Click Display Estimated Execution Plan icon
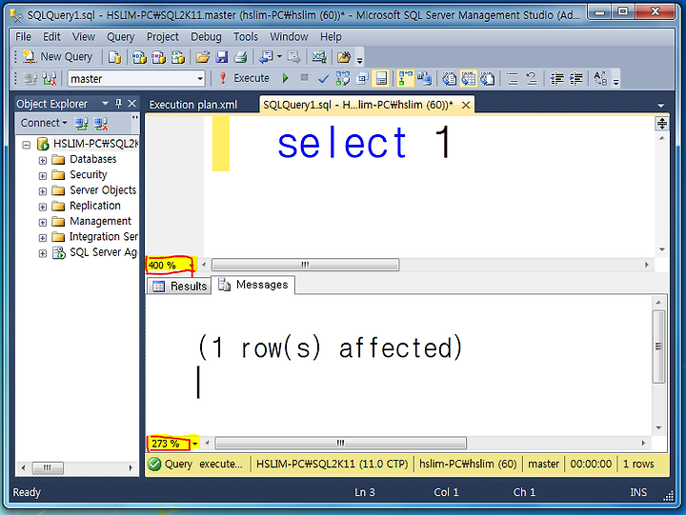 click(x=343, y=79)
